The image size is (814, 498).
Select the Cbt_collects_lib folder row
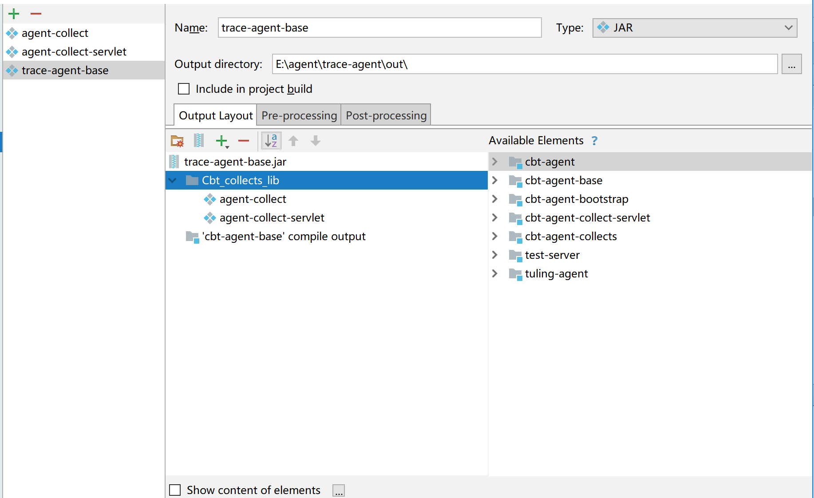327,180
